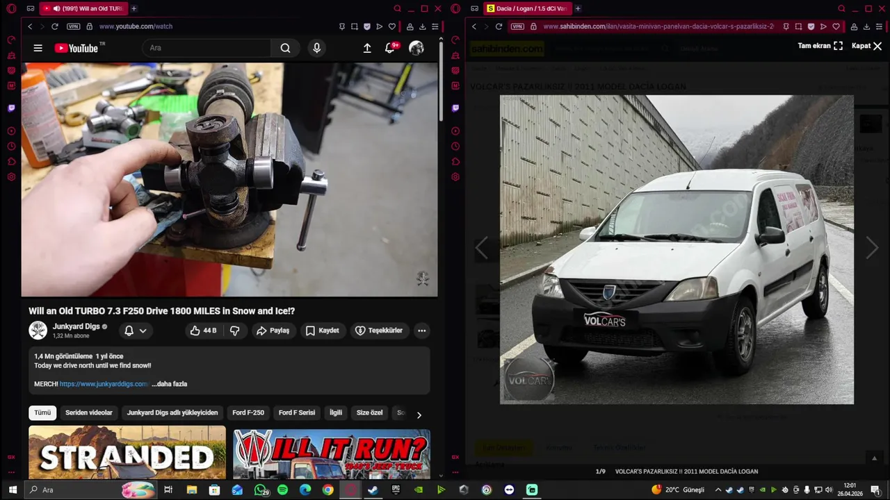Open the STRANDED video thumbnail
The image size is (890, 500).
coord(127,453)
